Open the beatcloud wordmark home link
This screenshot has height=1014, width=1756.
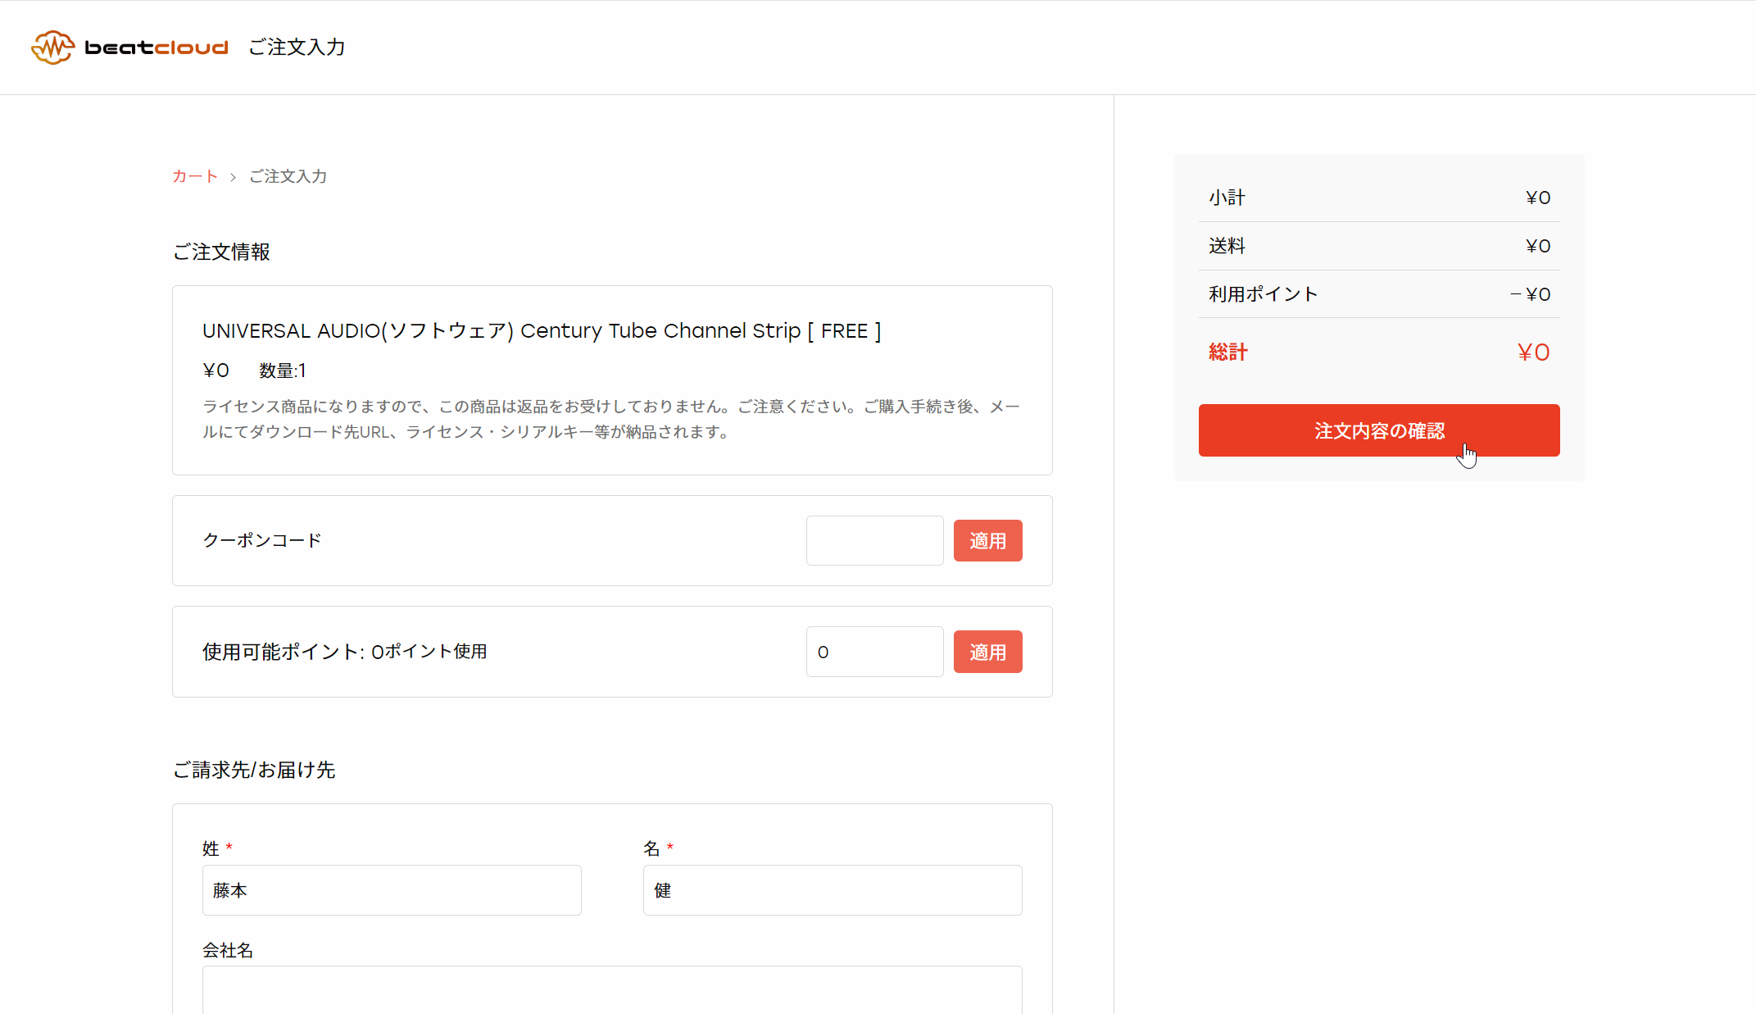[x=157, y=48]
